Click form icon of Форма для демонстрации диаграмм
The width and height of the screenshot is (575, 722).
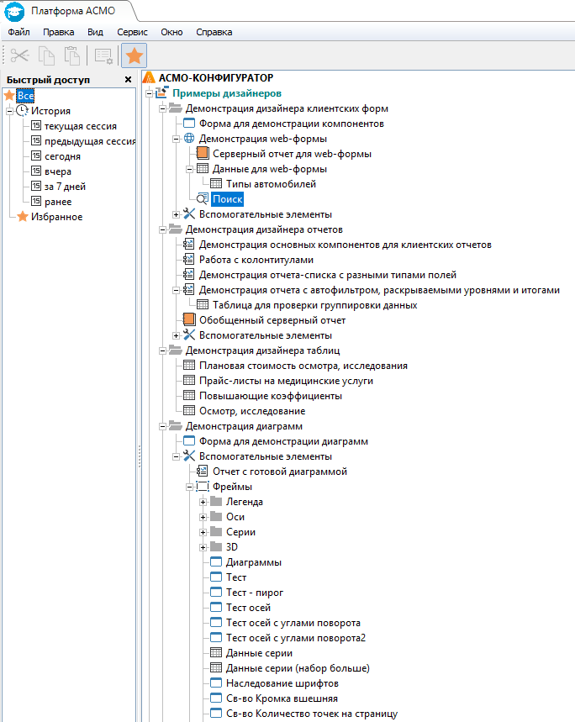(x=189, y=440)
